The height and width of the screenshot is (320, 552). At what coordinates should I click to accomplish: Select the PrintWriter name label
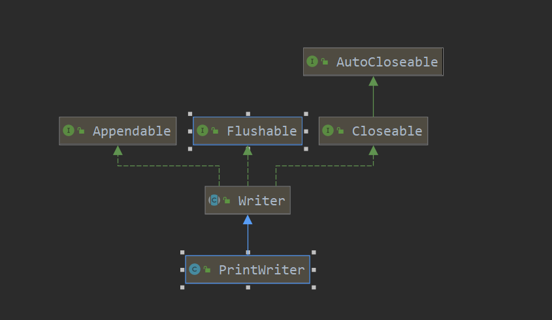261,270
